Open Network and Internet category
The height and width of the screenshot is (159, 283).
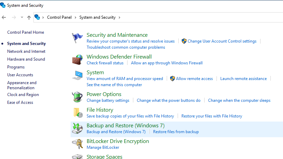tap(26, 51)
